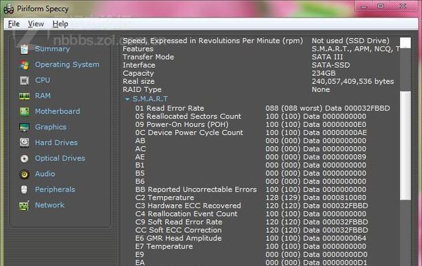
Task: Click the 240,057,409,536 bytes value
Action: tap(353, 81)
